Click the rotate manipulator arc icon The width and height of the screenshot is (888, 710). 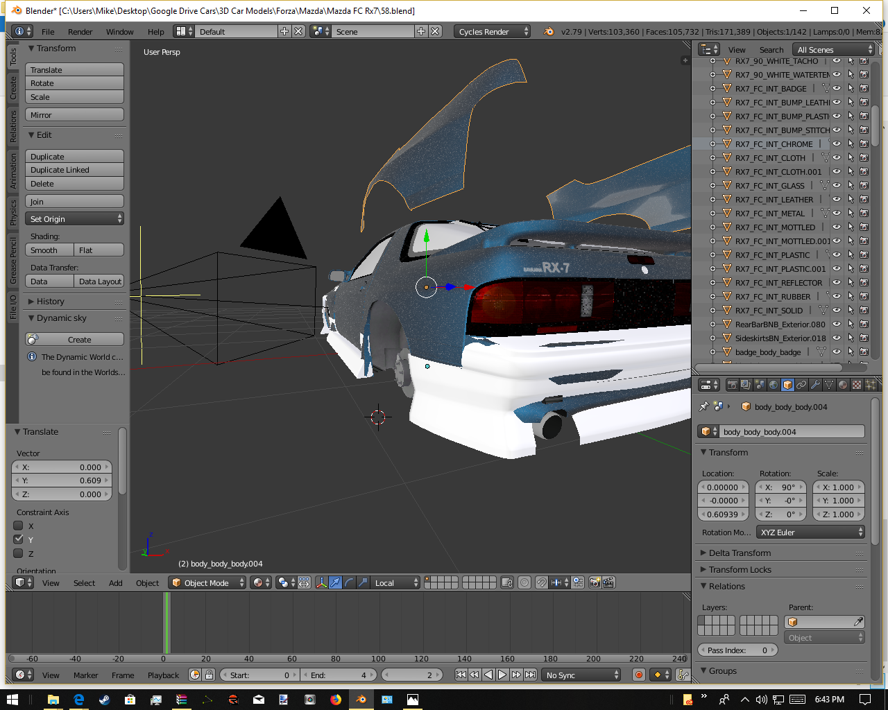[349, 582]
